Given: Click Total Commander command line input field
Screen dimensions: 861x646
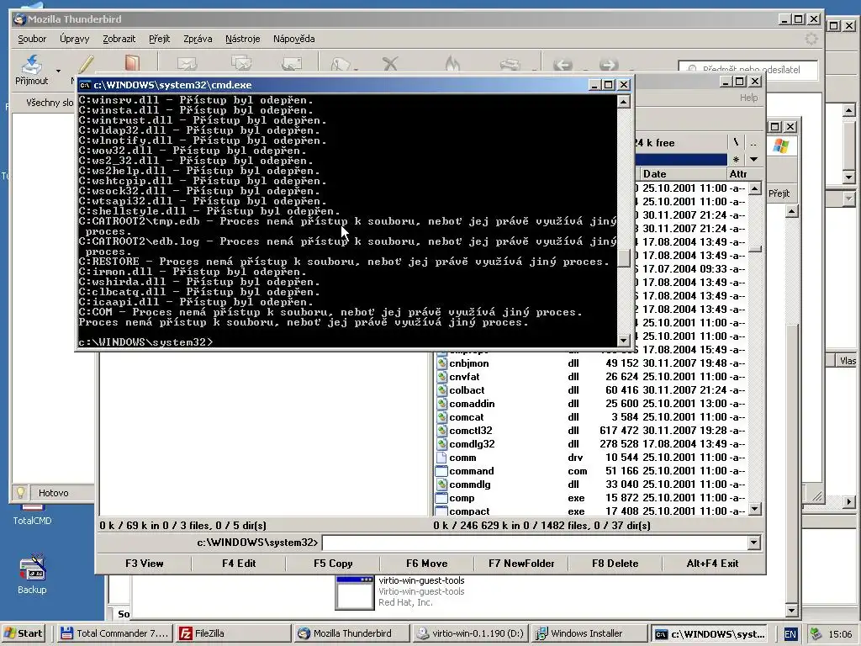Looking at the screenshot, I should 535,543.
